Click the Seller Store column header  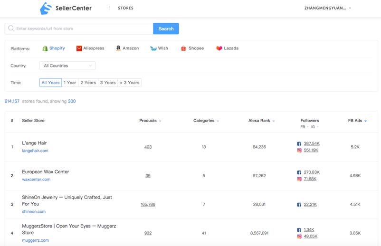(33, 121)
